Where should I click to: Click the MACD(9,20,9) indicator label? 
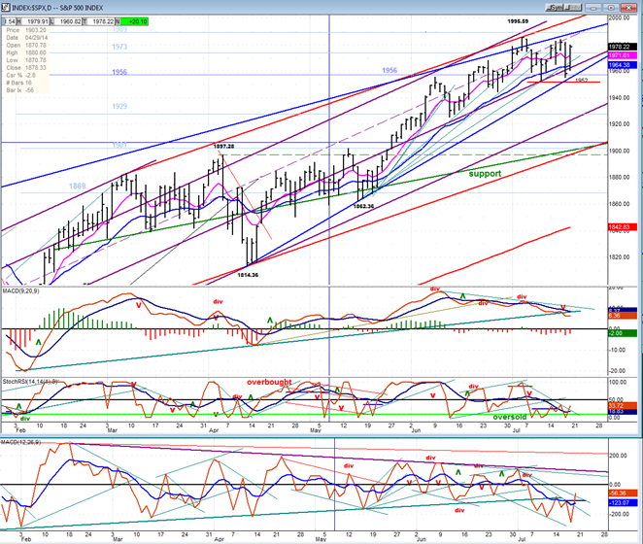point(21,290)
